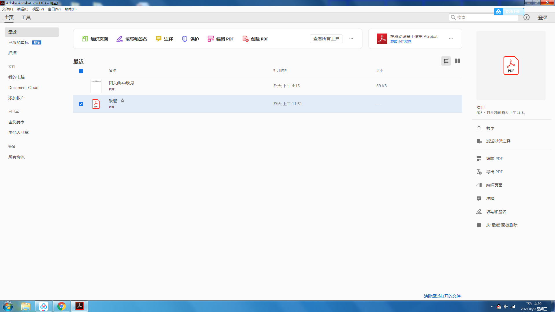Screen dimensions: 555x312
Task: Click the PDF icon of the 欢迎 row
Action: click(96, 104)
